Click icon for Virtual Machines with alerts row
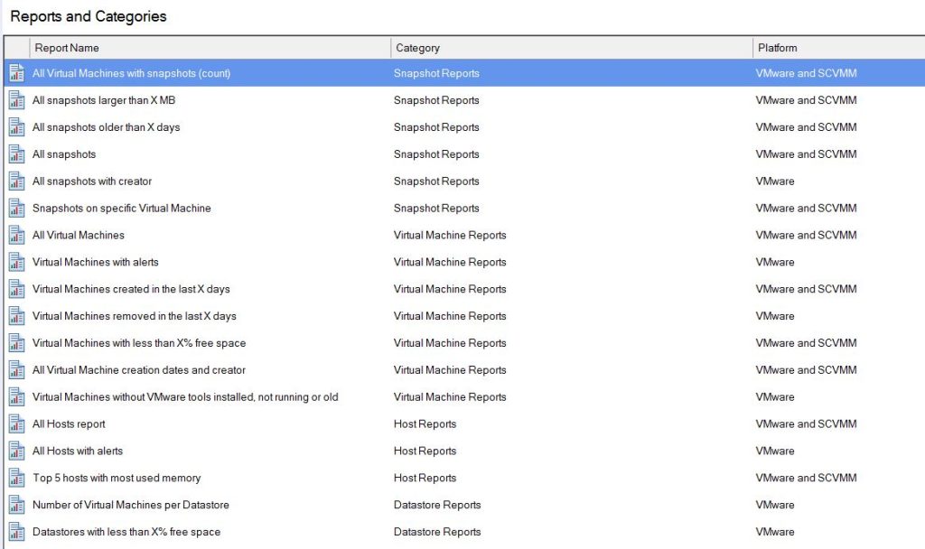Screen dimensions: 925x549 tap(16, 263)
